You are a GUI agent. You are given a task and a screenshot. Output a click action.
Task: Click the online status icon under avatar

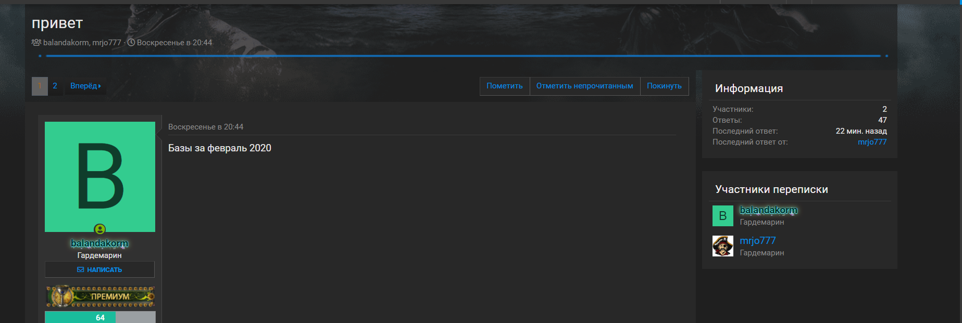coord(99,229)
